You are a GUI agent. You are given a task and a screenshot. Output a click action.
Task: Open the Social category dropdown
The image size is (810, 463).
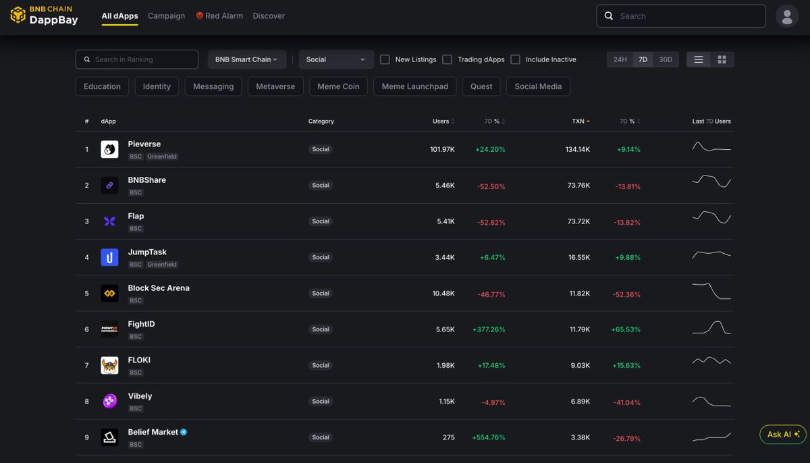click(336, 59)
